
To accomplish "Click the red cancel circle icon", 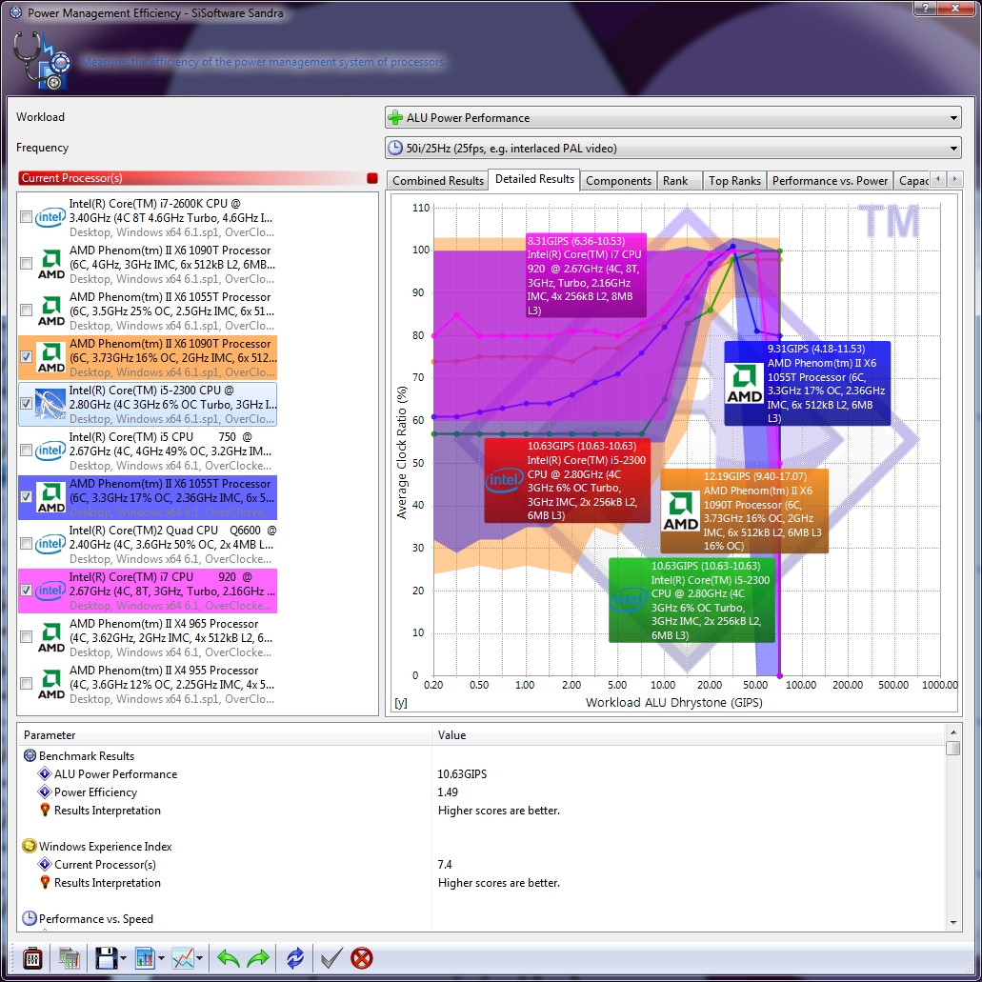I will pyautogui.click(x=362, y=957).
